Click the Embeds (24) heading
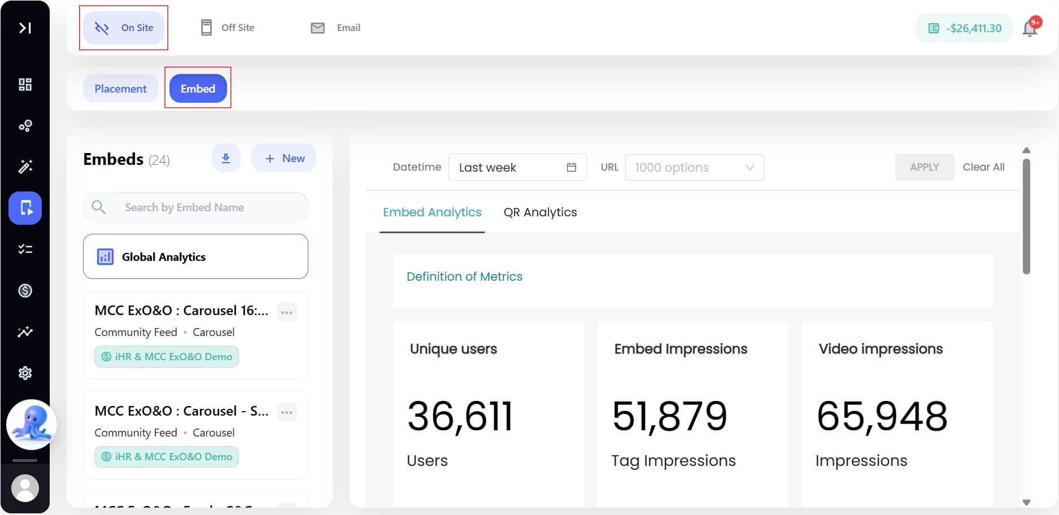The image size is (1059, 515). coord(127,160)
